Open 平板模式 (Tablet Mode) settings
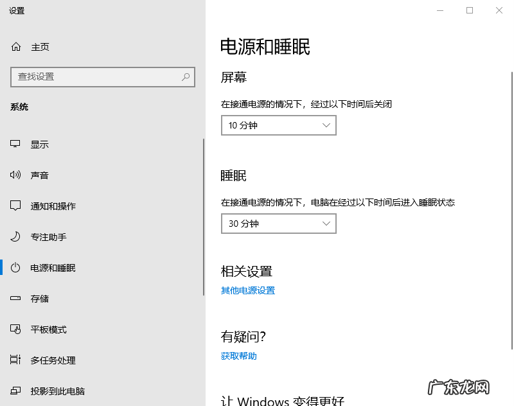The height and width of the screenshot is (406, 514). [44, 329]
